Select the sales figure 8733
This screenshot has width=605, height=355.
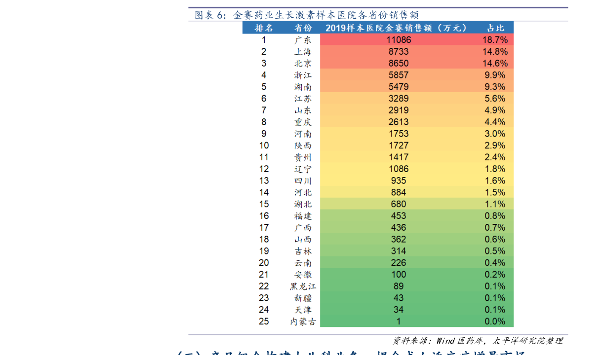(x=399, y=52)
